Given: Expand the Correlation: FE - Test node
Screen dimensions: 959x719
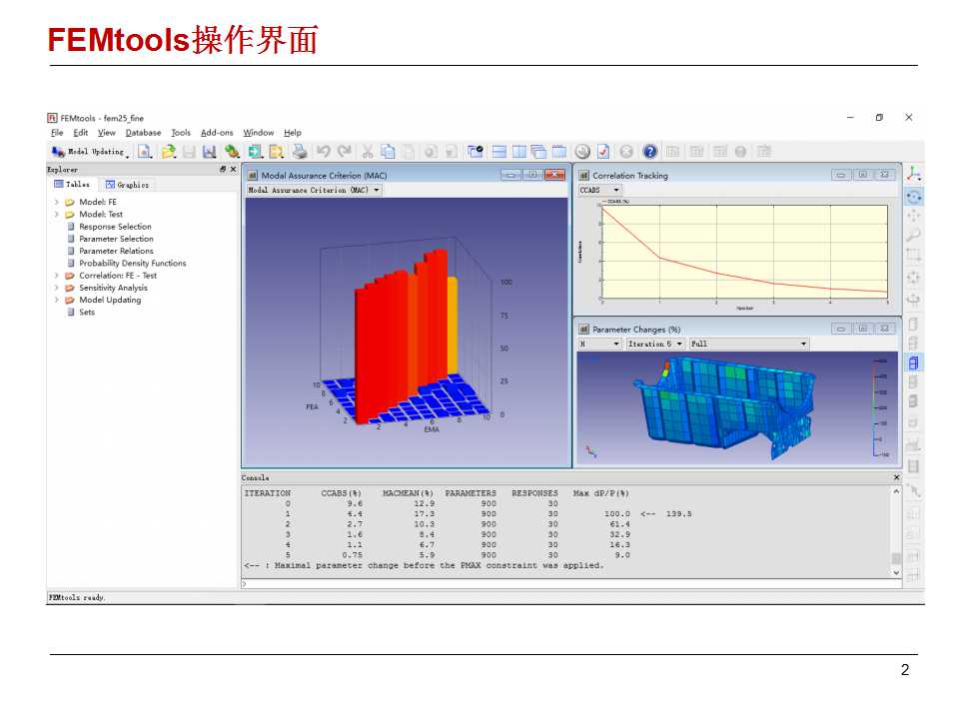Looking at the screenshot, I should (56, 276).
